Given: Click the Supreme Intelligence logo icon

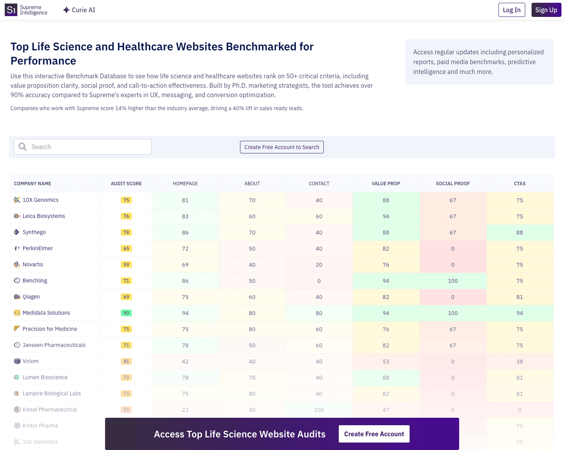Looking at the screenshot, I should [11, 10].
